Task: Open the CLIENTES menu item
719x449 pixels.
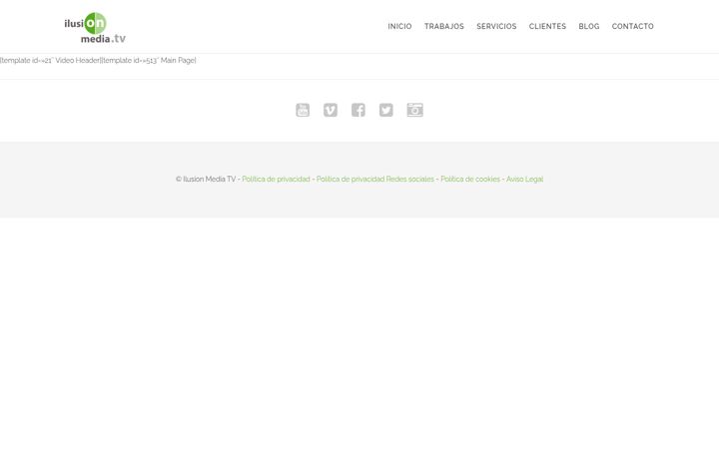Action: pos(547,27)
